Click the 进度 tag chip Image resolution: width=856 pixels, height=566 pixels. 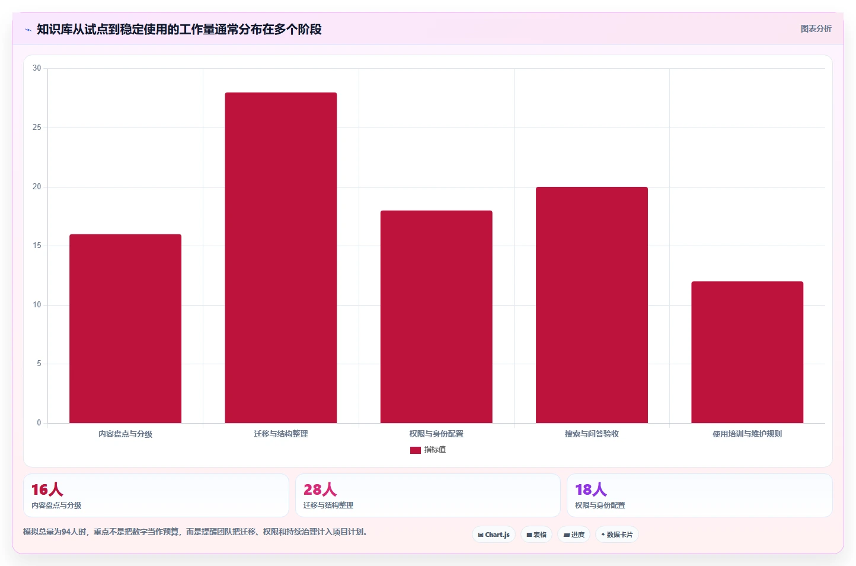point(574,535)
